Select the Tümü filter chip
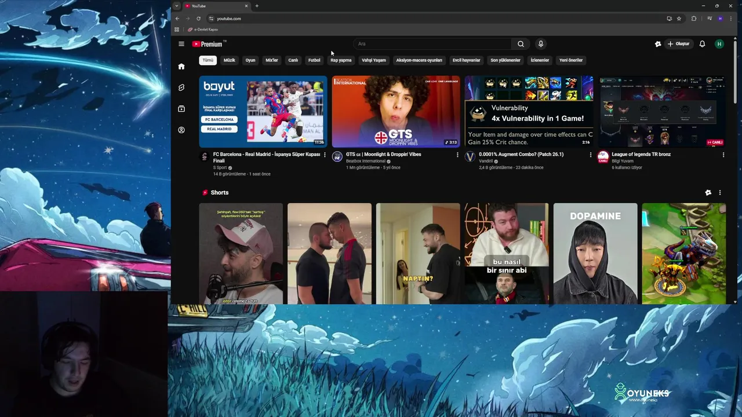 click(x=208, y=60)
